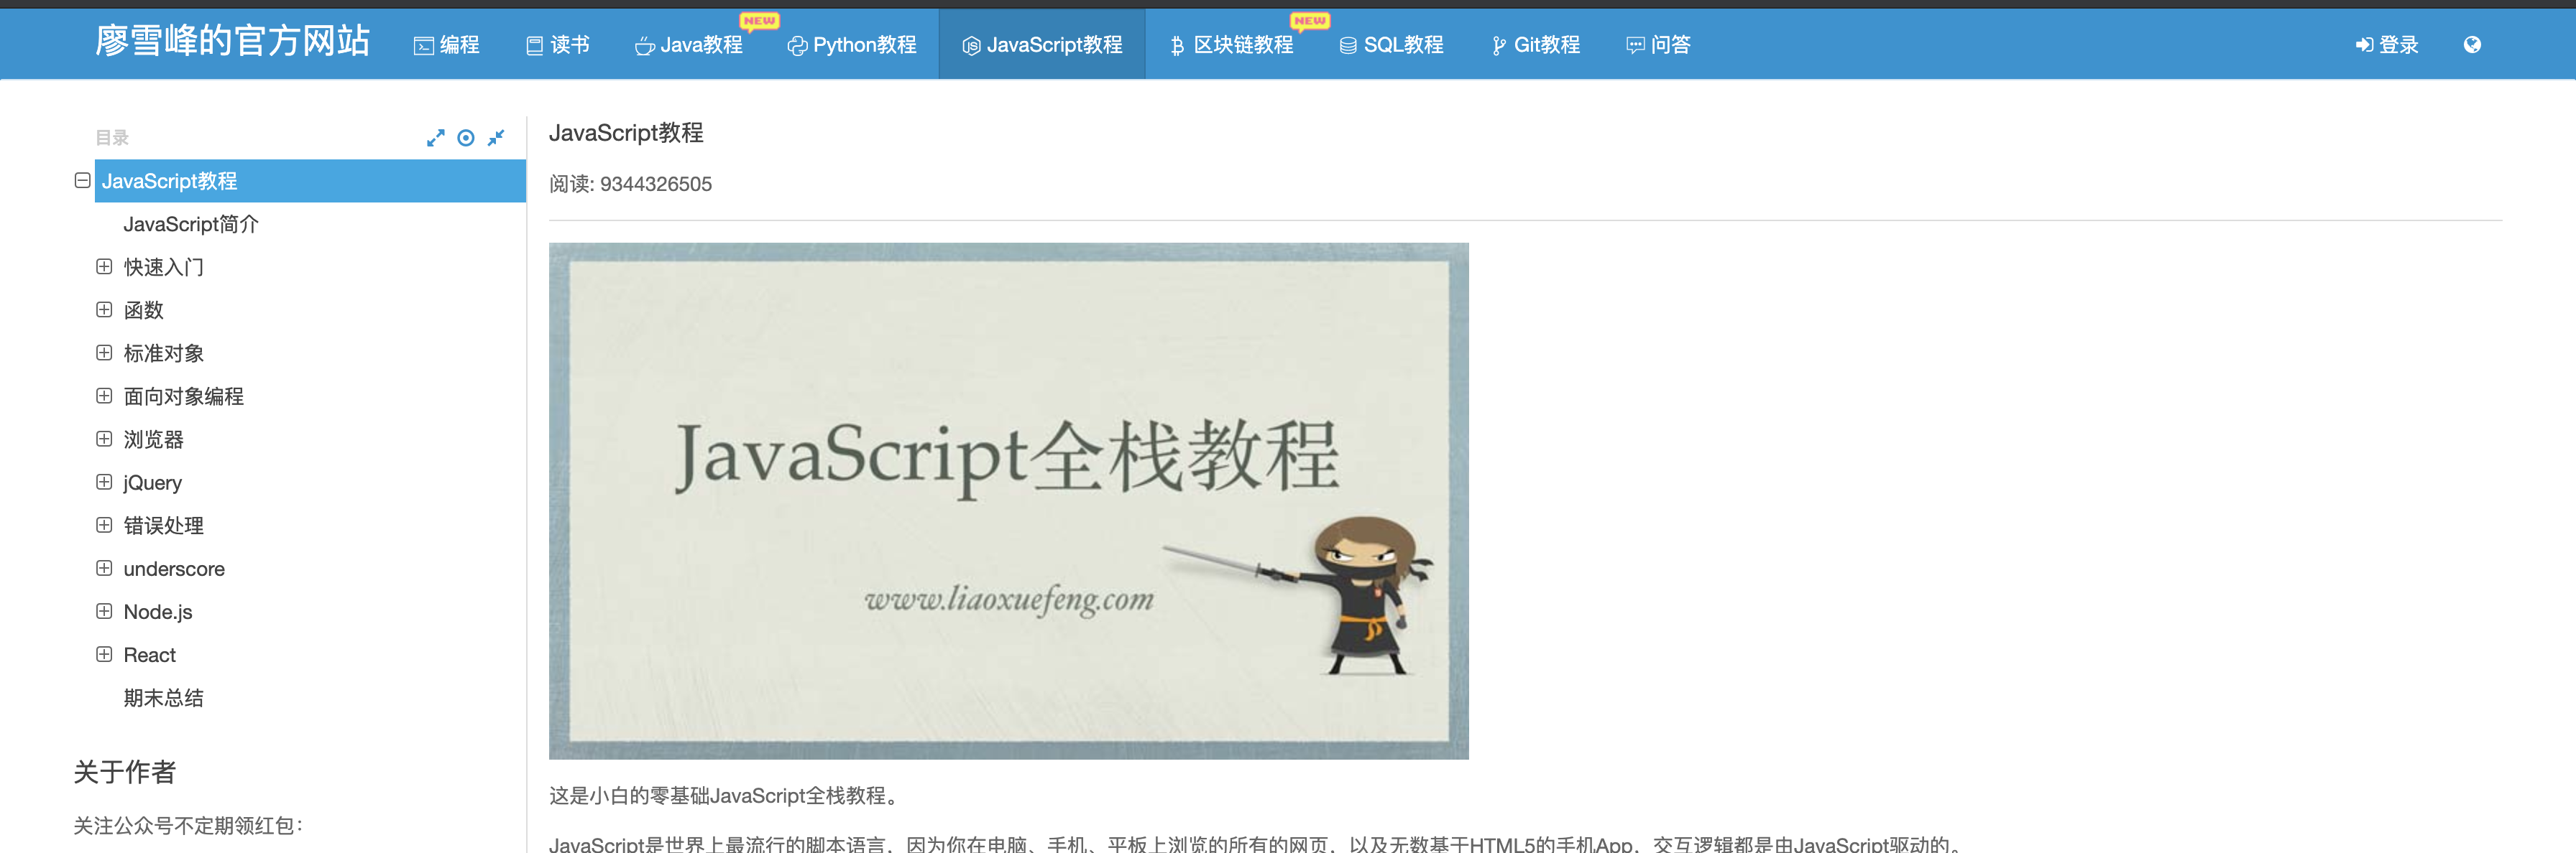2576x853 pixels.
Task: Click the 登录 login icon button
Action: coord(2386,45)
